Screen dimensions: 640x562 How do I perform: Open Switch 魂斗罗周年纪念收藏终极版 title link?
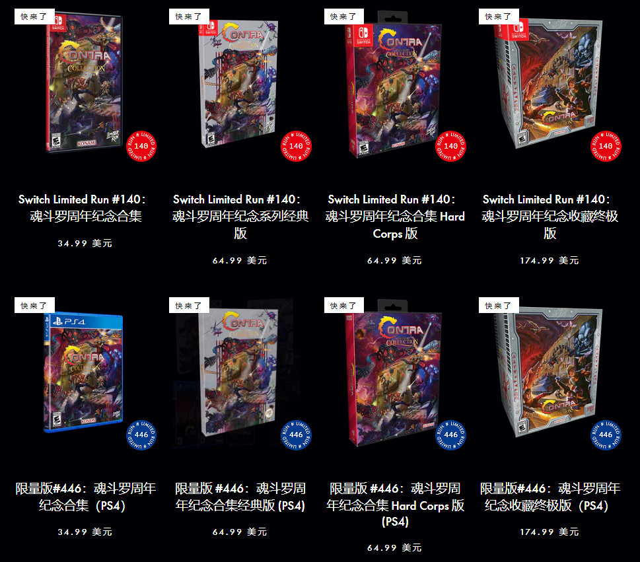(x=550, y=217)
